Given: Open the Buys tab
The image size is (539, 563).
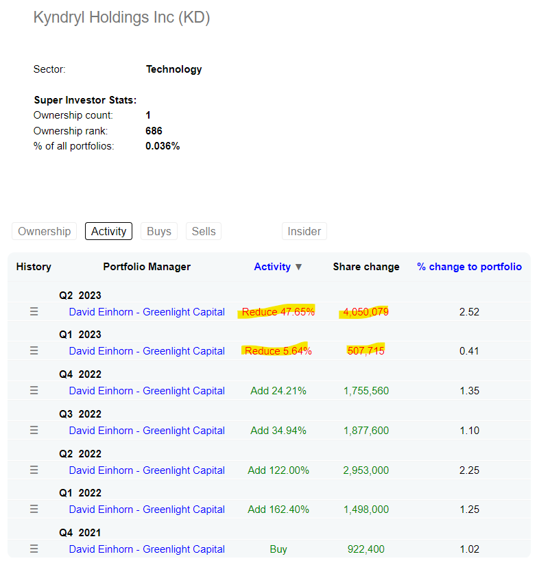Looking at the screenshot, I should [158, 231].
